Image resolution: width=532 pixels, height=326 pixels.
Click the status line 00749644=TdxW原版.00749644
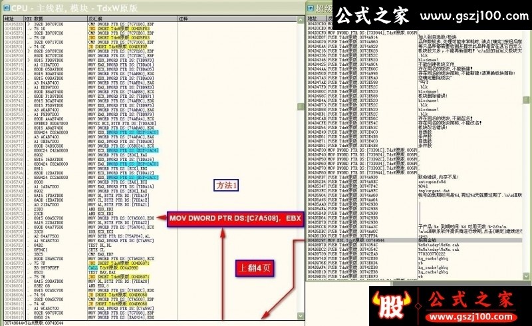pyautogui.click(x=34, y=323)
